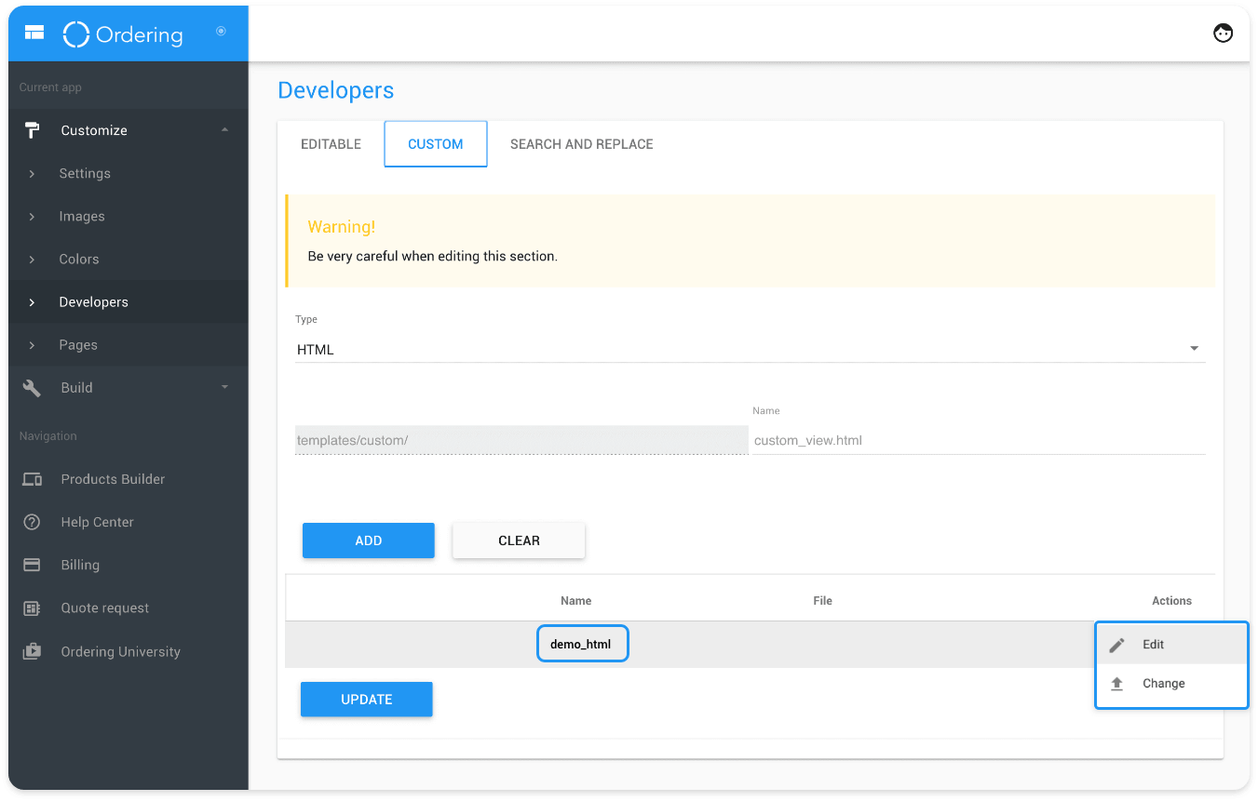The height and width of the screenshot is (801, 1258).
Task: Click the Actions column header
Action: coord(1171,601)
